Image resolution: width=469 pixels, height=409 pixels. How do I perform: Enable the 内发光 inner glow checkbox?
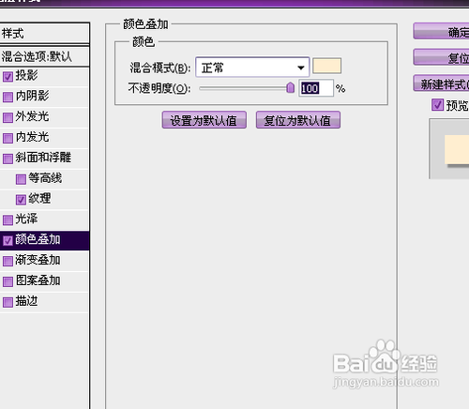[x=8, y=138]
